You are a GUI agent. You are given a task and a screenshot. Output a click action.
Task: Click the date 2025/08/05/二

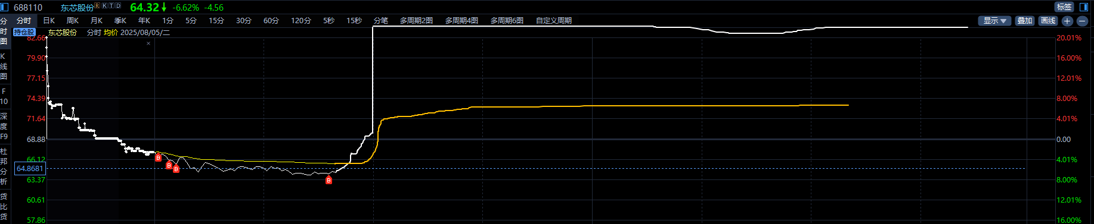tap(145, 33)
